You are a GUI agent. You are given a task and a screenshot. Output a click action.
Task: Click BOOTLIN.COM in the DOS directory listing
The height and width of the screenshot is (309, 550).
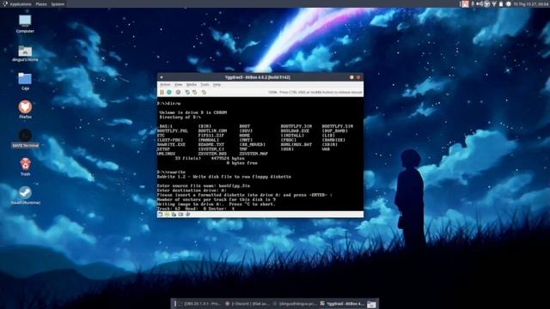click(212, 130)
